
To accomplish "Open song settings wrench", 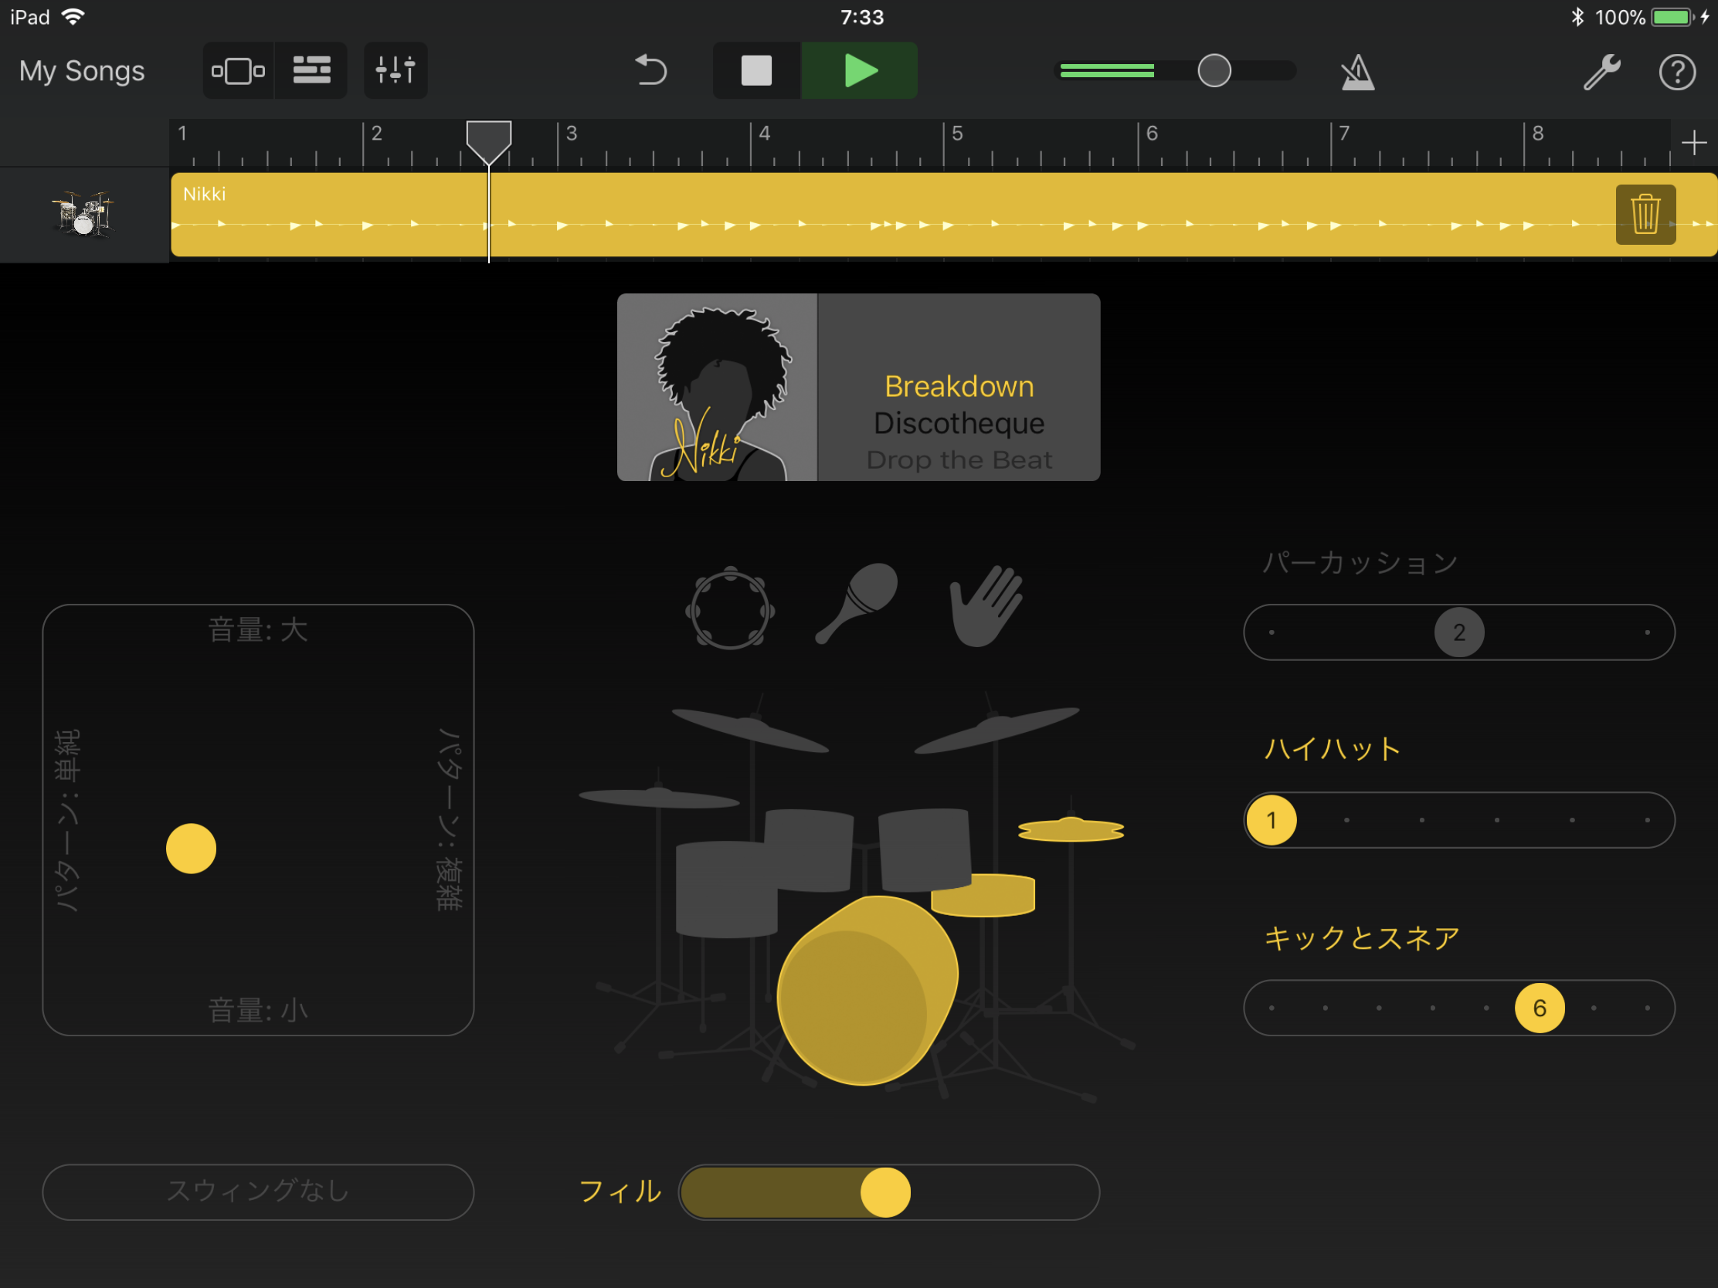I will tap(1601, 73).
